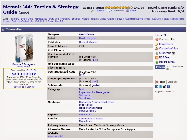Screen dimensions: 187x140
Task: Click the Buy an ad link
Action: coord(19,87)
